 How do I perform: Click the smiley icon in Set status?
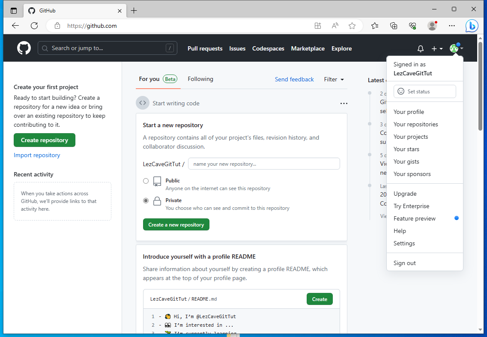pos(401,91)
